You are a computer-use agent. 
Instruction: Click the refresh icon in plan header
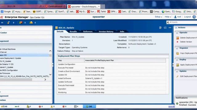165,28
